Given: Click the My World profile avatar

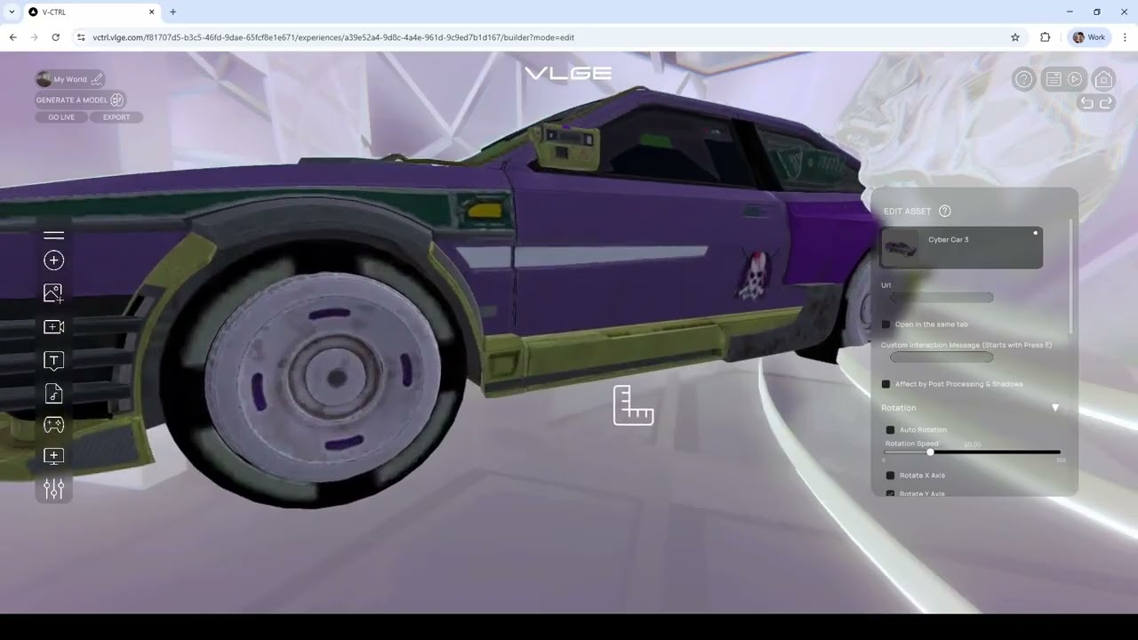Looking at the screenshot, I should point(44,79).
